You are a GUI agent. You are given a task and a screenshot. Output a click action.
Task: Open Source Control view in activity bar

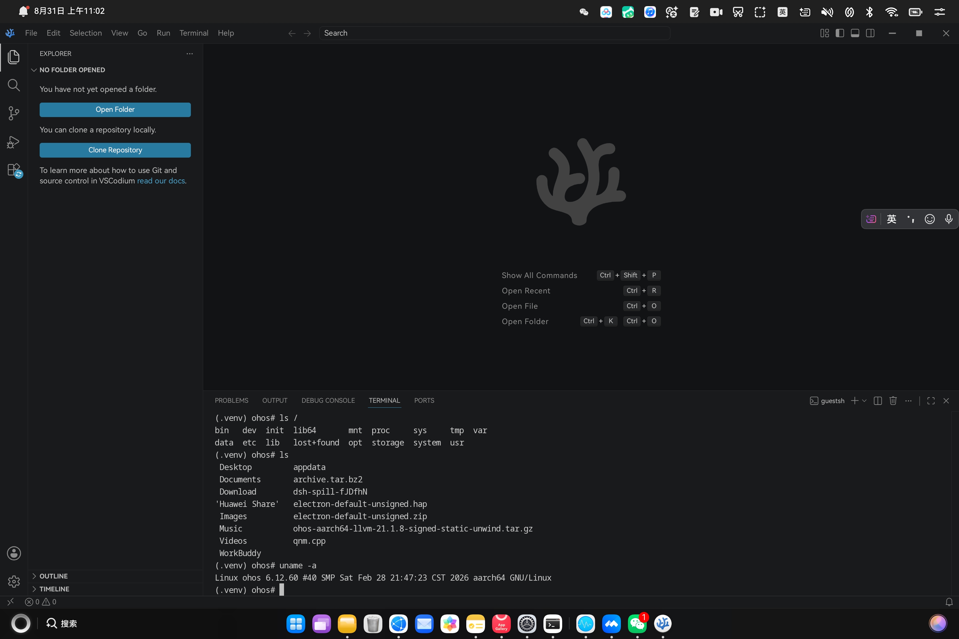[x=14, y=113]
